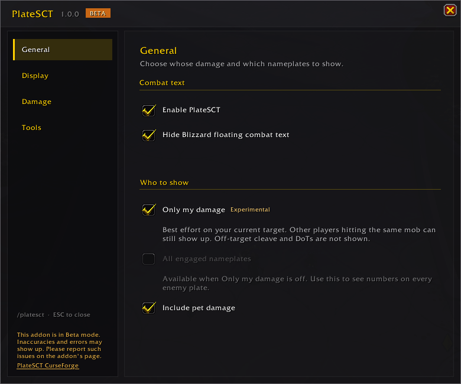Viewport: 461px width, 384px height.
Task: Toggle the Only my damage checkbox
Action: coord(149,210)
